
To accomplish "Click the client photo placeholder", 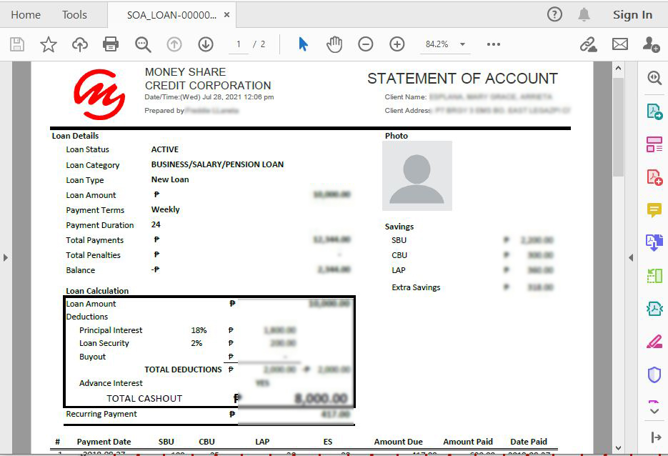I will pyautogui.click(x=417, y=176).
